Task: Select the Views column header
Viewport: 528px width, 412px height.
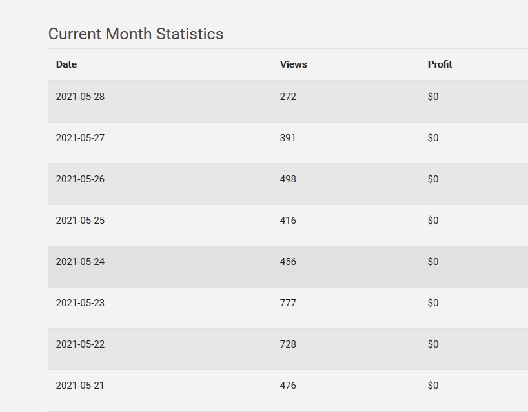Action: click(294, 64)
